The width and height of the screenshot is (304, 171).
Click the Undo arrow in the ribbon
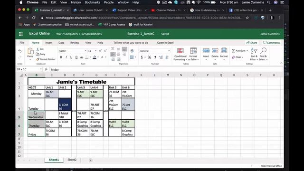20,51
